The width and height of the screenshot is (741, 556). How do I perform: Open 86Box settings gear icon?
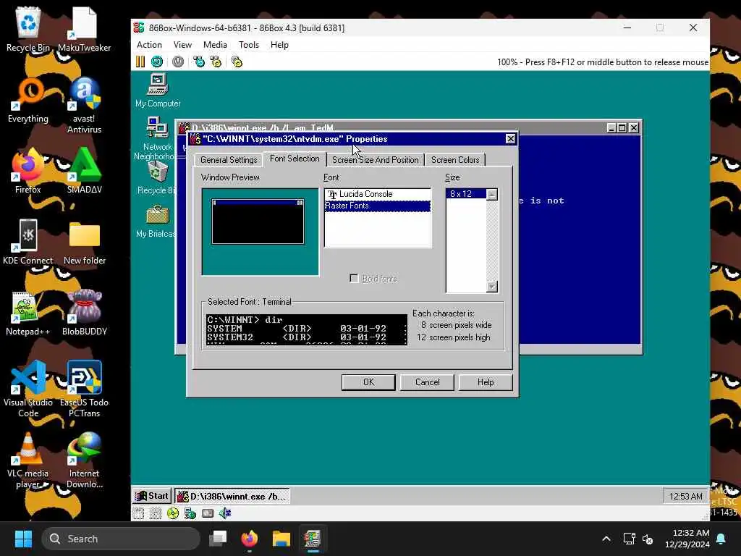pos(237,62)
